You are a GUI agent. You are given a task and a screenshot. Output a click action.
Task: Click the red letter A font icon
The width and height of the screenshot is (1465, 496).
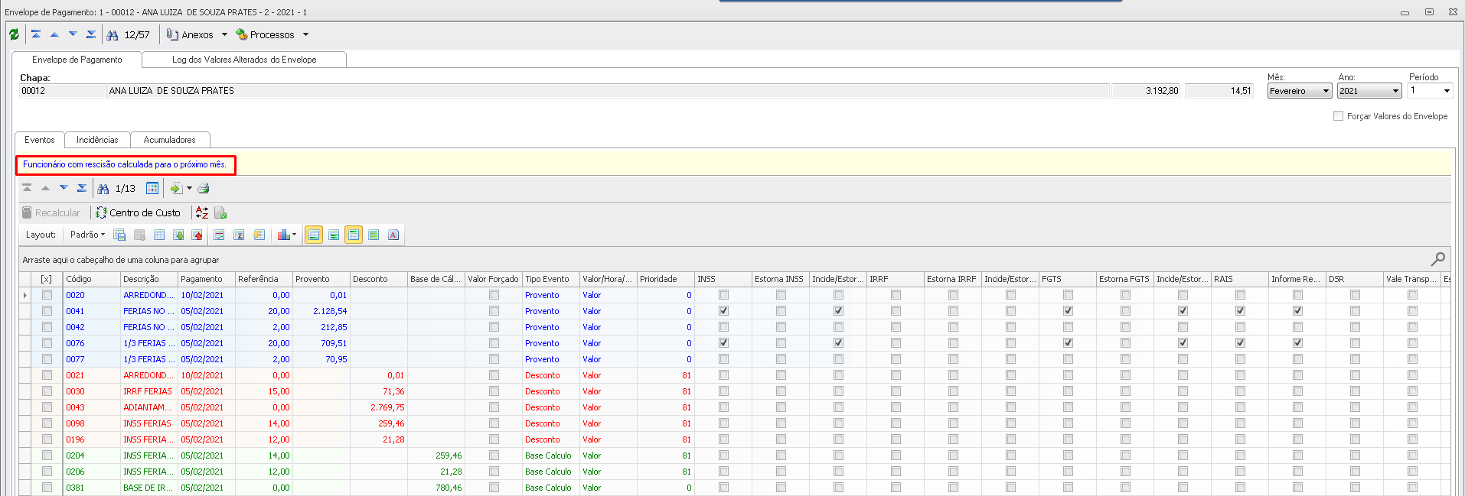[x=393, y=235]
